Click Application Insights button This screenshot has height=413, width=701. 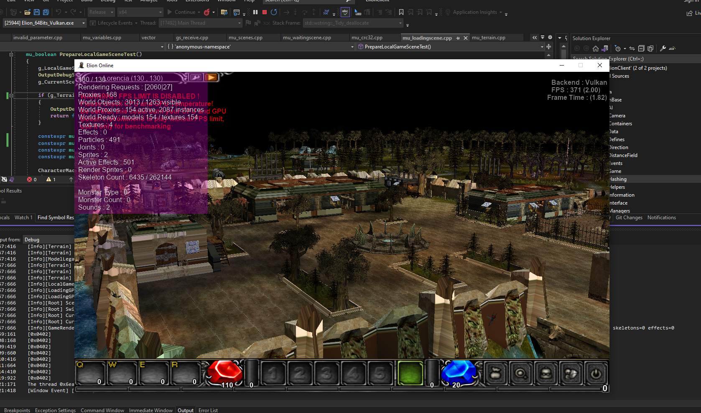point(474,12)
